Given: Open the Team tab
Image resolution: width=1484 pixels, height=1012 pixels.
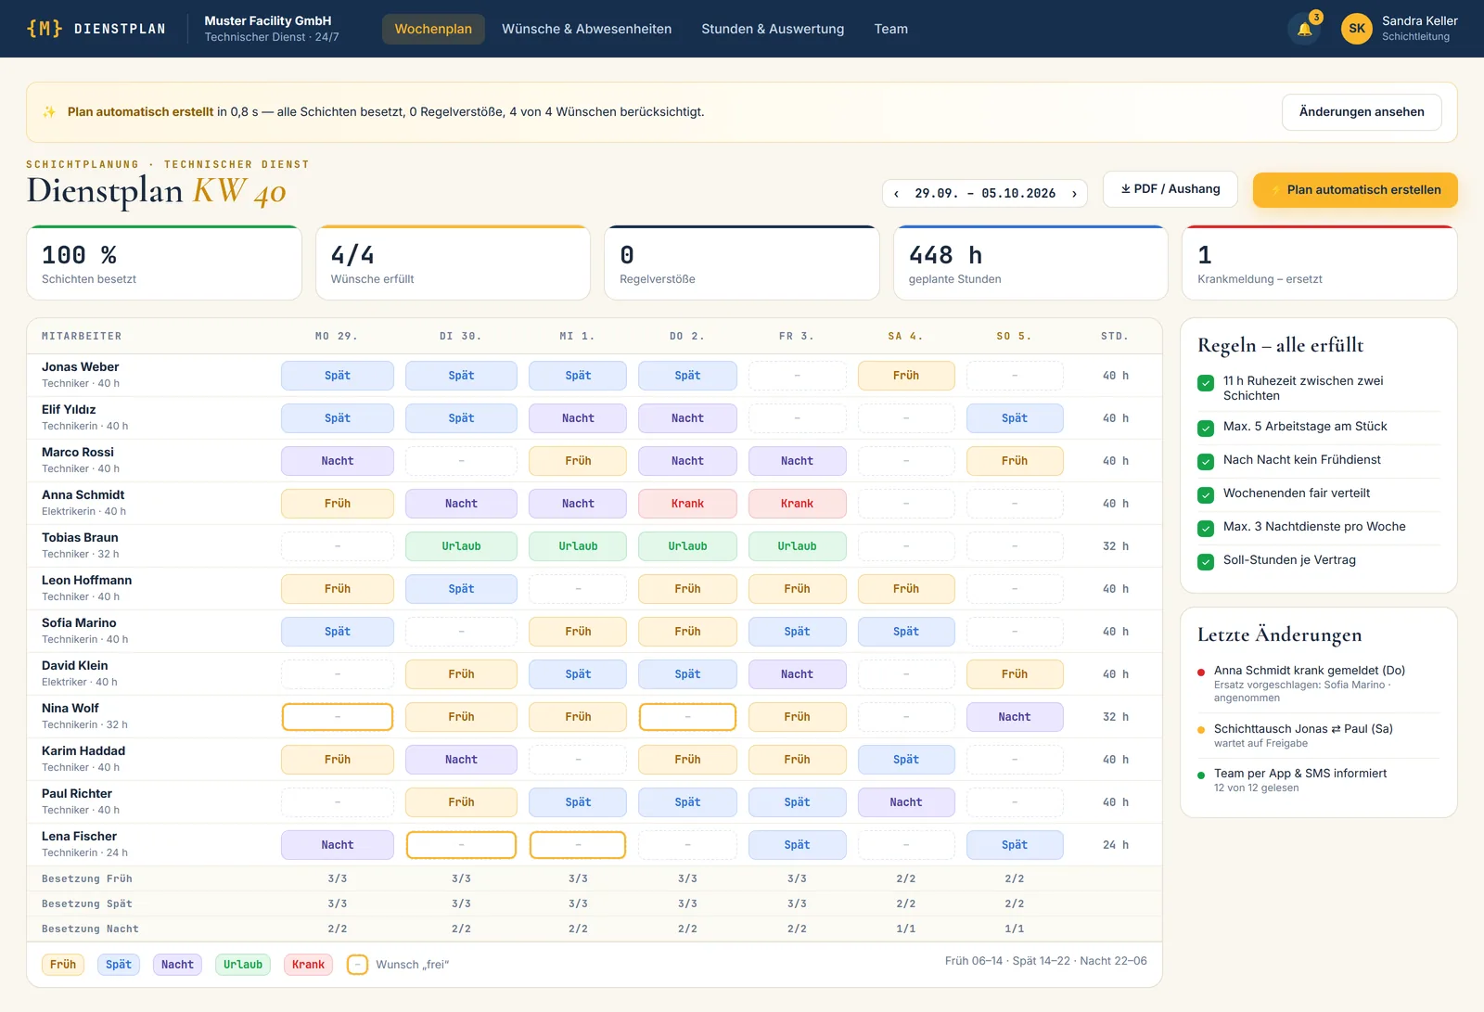Looking at the screenshot, I should click(x=890, y=29).
